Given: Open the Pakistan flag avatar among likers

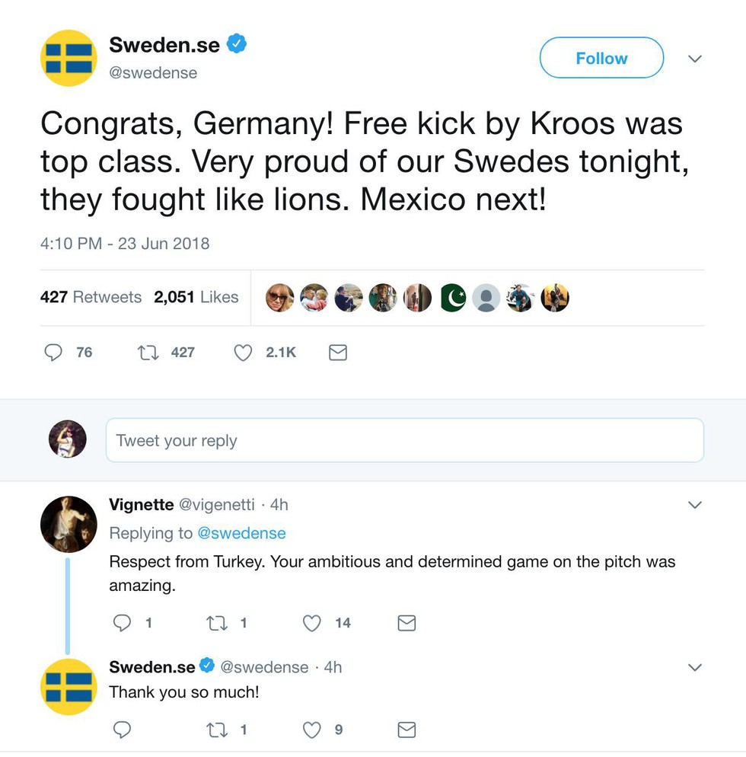Looking at the screenshot, I should tap(453, 297).
